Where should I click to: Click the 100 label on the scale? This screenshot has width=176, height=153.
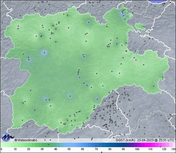137,149
